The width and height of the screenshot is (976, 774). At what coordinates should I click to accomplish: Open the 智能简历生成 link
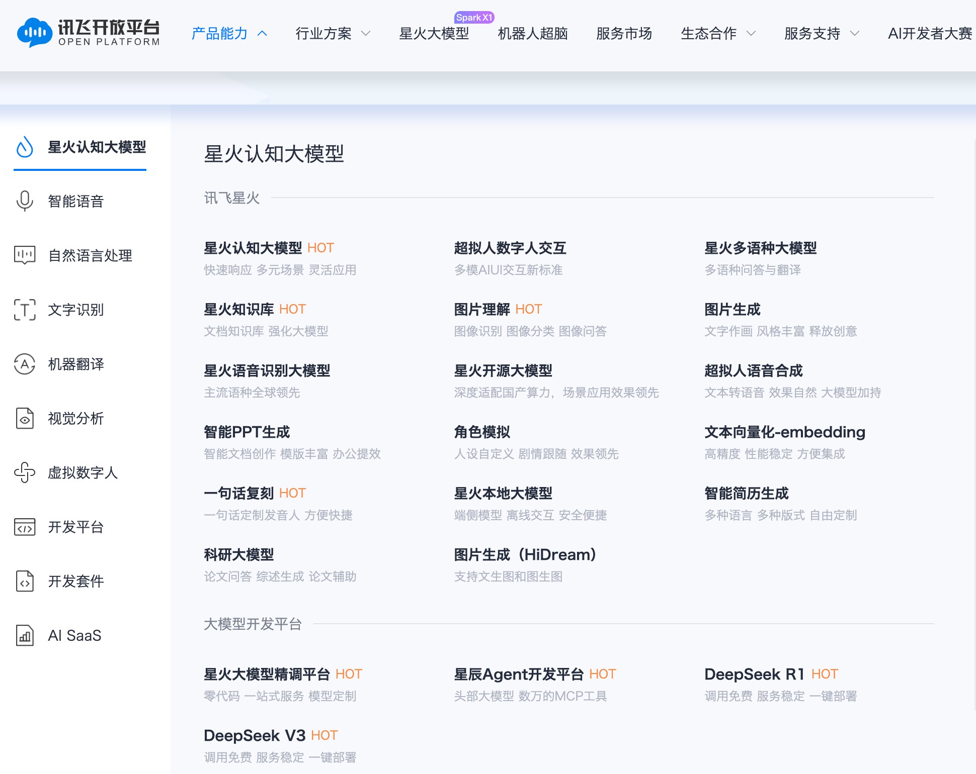(x=747, y=493)
